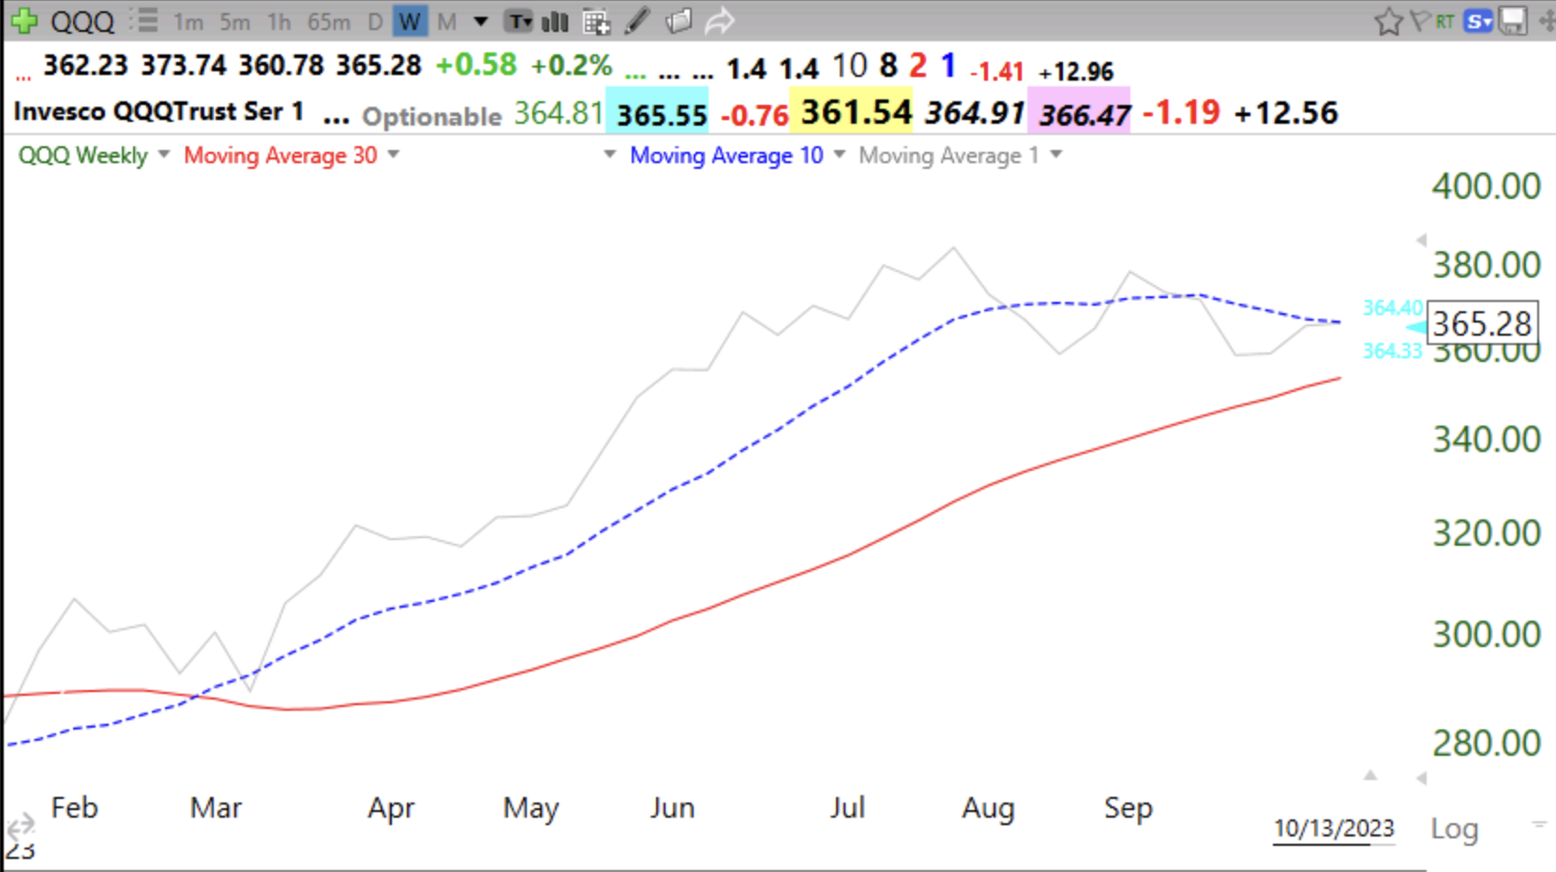Click the small gray triangle near 380.00
The image size is (1556, 872).
pyautogui.click(x=1421, y=240)
